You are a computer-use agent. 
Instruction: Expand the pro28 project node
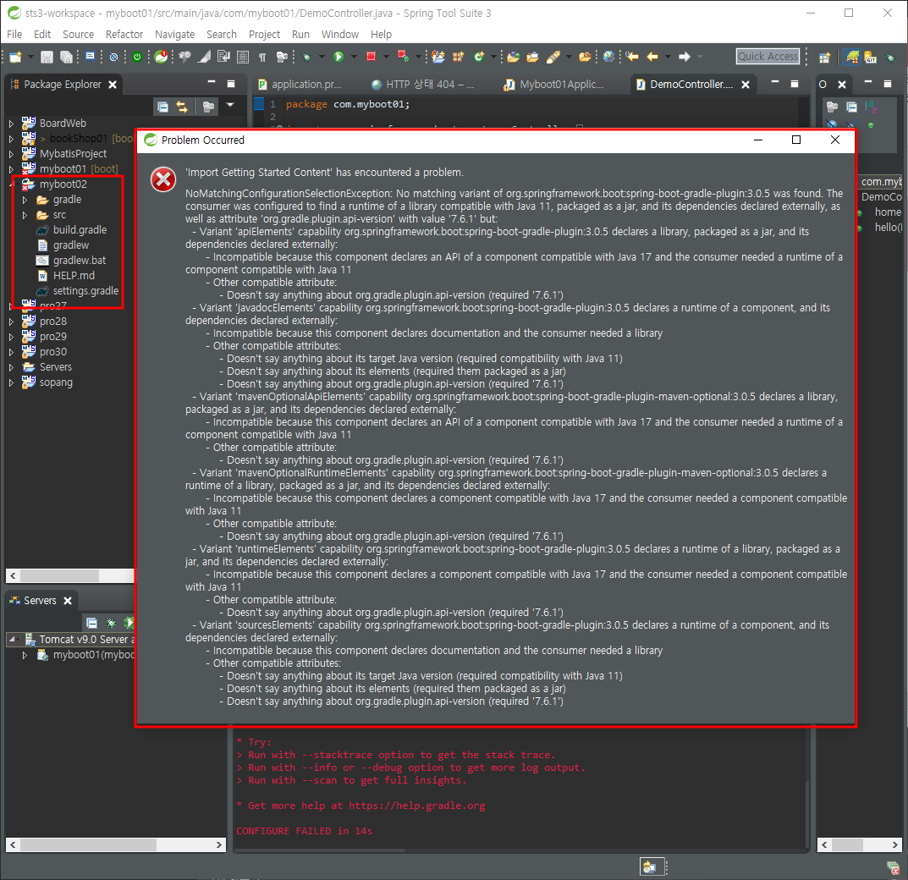tap(11, 322)
